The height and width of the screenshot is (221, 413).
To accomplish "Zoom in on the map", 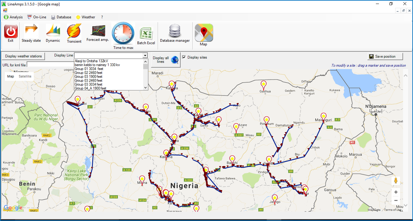I will (x=396, y=192).
